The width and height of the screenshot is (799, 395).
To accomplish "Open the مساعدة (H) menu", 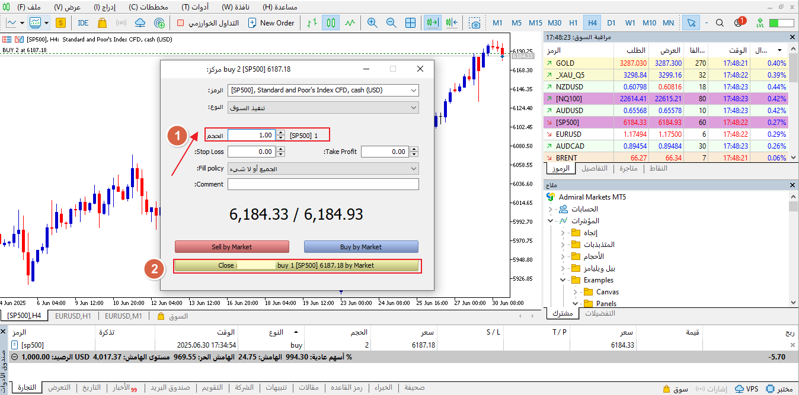I will pyautogui.click(x=280, y=7).
